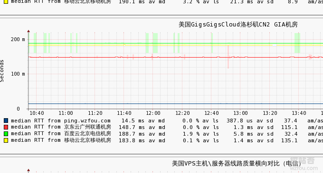Screen dimensions: 323x173
Task: Click the 14.5 ms median value
Action: tap(133, 121)
